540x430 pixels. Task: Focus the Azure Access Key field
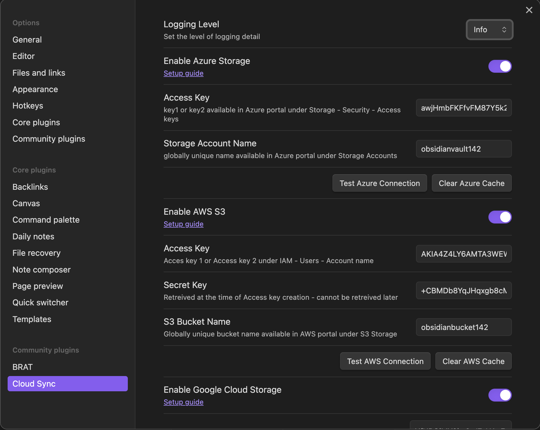pyautogui.click(x=464, y=108)
